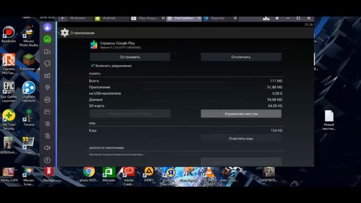Open the video camera icon in BlueStacks sidebar
The height and width of the screenshot is (203, 361).
(x=47, y=28)
